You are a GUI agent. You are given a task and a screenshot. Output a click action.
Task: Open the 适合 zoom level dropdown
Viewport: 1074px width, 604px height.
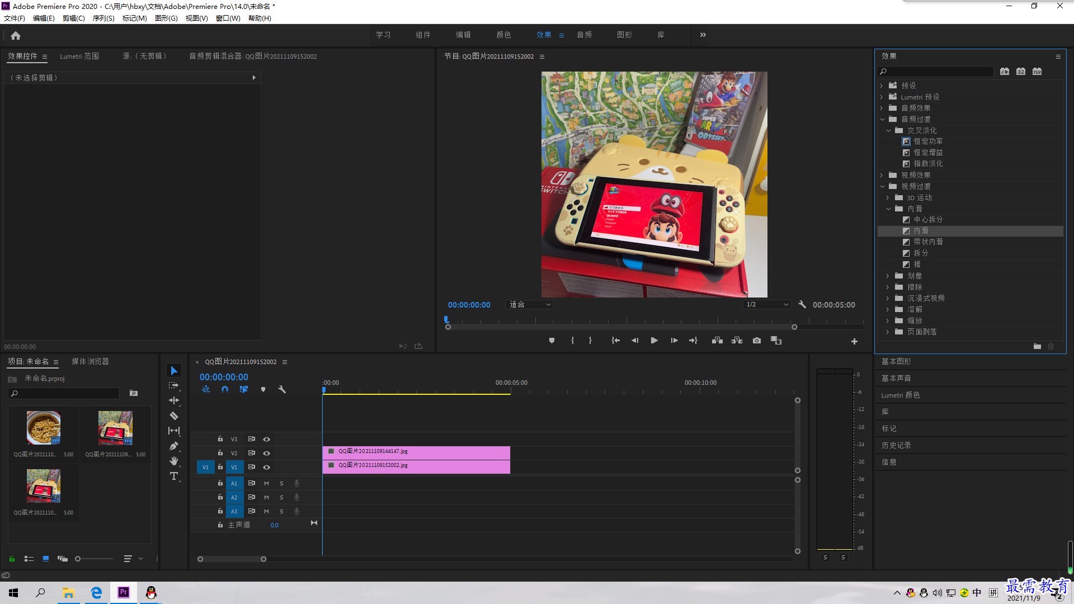click(529, 305)
